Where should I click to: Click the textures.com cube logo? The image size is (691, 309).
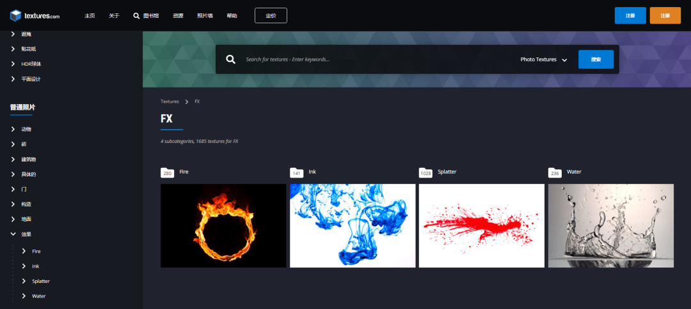click(15, 16)
